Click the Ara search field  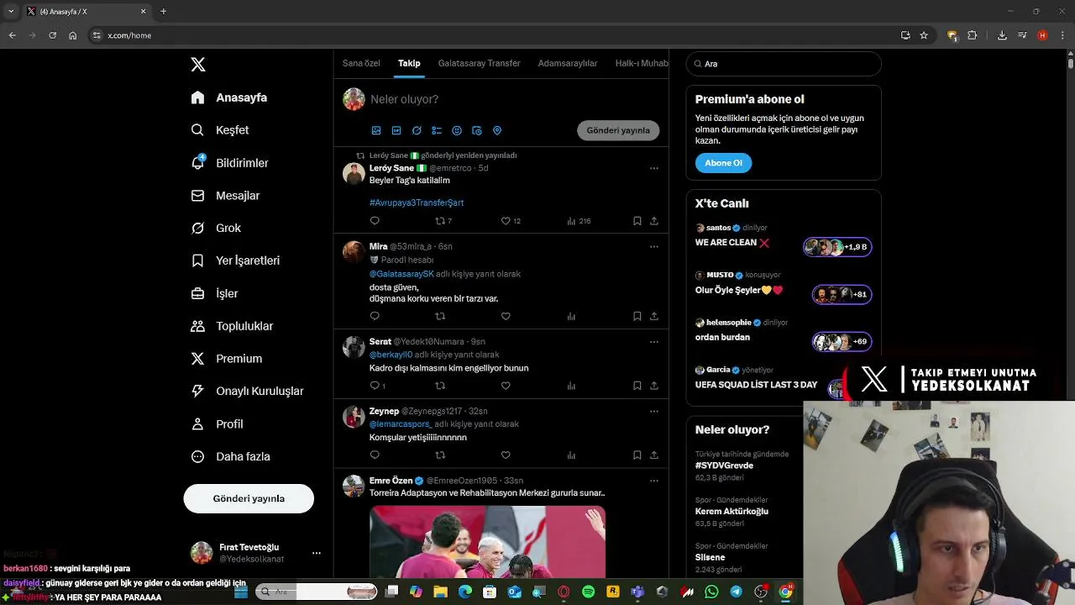pyautogui.click(x=784, y=64)
